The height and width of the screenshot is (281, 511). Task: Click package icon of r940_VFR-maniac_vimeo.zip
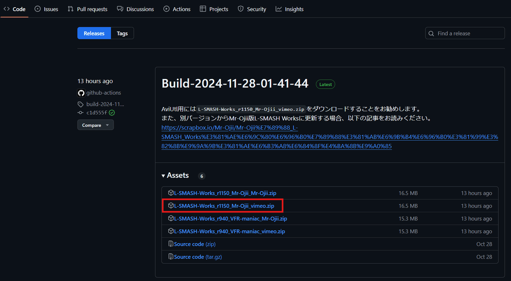click(171, 231)
